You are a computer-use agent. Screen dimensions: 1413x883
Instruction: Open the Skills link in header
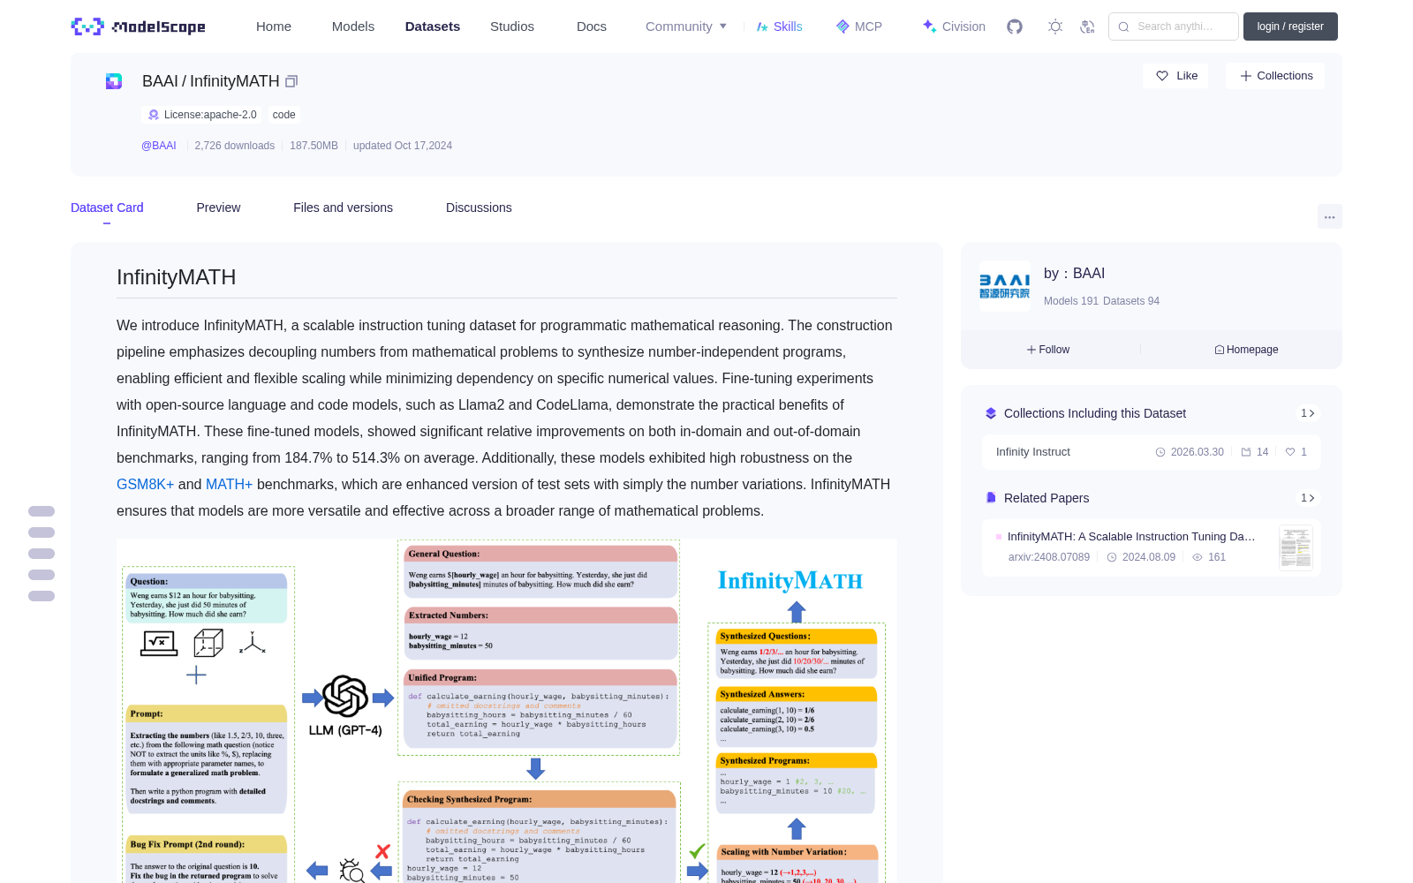[x=780, y=26]
